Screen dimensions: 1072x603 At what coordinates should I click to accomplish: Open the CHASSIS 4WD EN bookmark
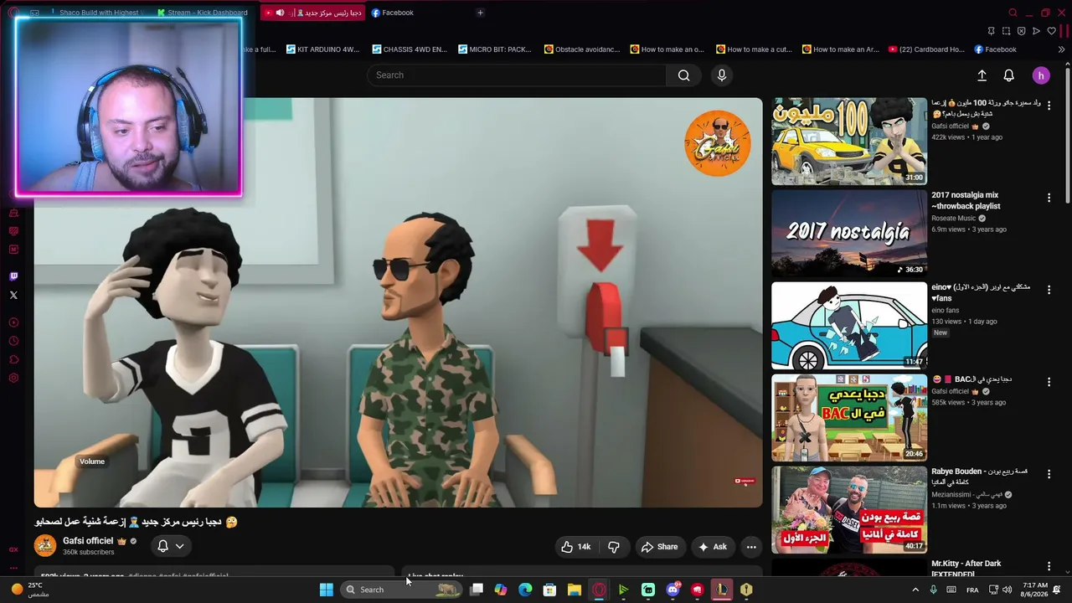click(410, 49)
